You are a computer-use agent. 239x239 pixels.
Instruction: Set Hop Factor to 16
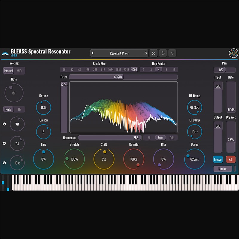coord(174,70)
